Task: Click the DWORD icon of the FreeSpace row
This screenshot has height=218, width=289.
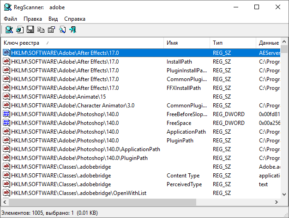Action: (x=6, y=123)
